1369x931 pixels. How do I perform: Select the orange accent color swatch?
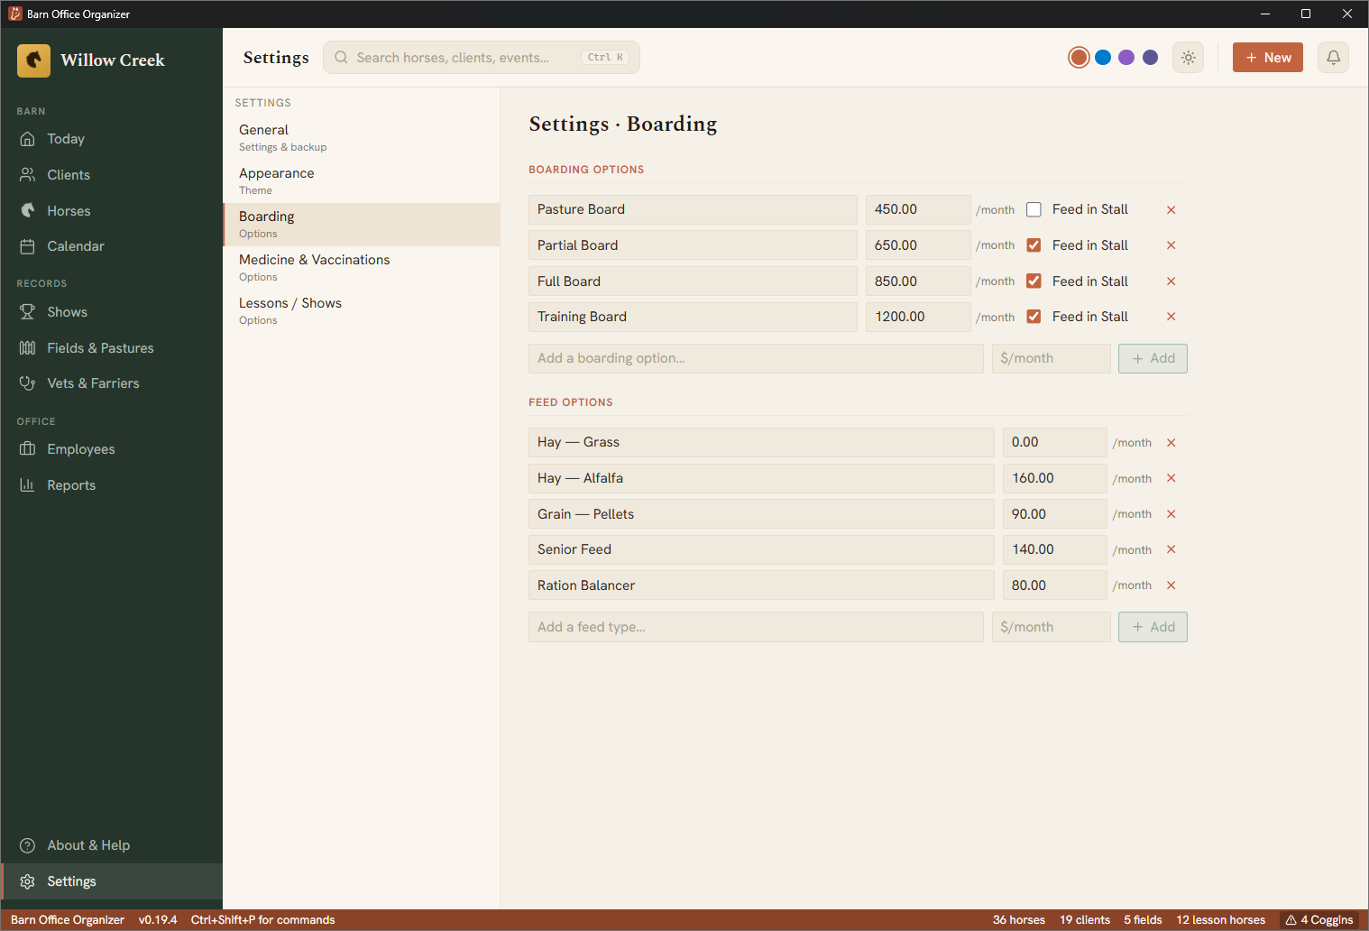tap(1079, 58)
